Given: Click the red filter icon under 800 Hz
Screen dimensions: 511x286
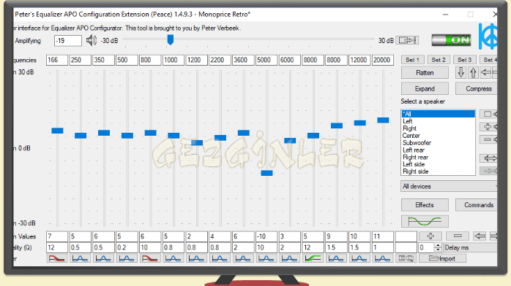Looking at the screenshot, I should click(150, 259).
